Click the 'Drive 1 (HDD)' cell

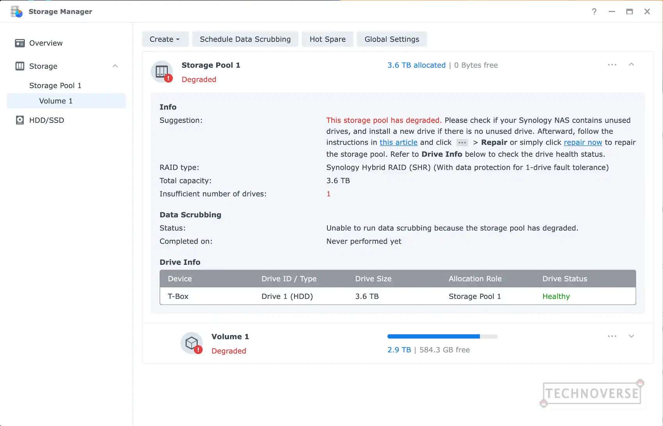pos(287,297)
